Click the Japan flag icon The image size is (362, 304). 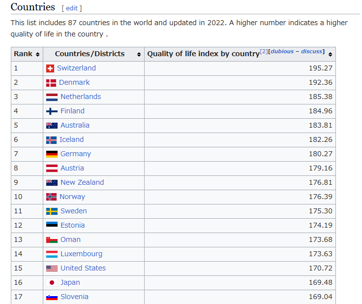click(52, 283)
